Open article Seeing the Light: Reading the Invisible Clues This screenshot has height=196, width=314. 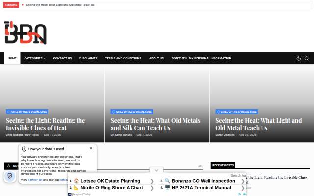coord(46,124)
